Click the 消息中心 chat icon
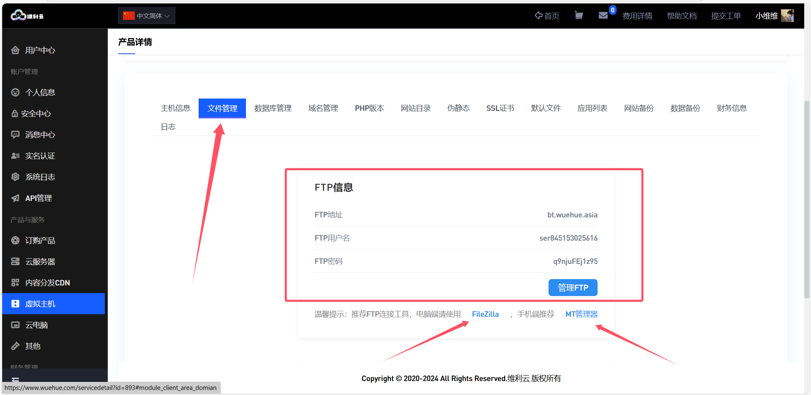This screenshot has height=395, width=811. 15,134
